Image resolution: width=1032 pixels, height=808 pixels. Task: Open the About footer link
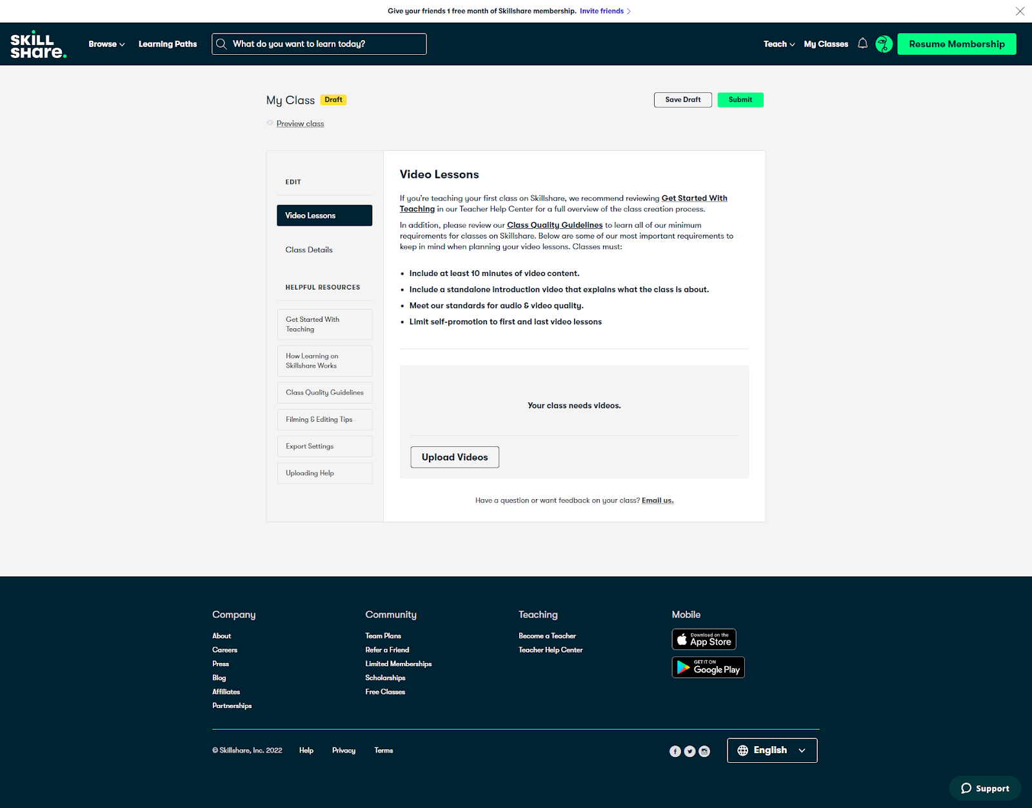pos(222,636)
